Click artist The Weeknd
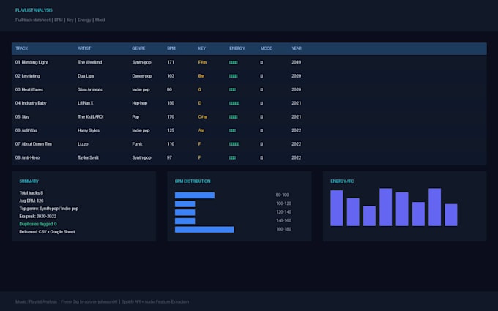This screenshot has width=498, height=311. [90, 62]
